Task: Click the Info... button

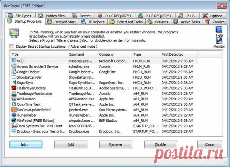Action: (x=26, y=144)
